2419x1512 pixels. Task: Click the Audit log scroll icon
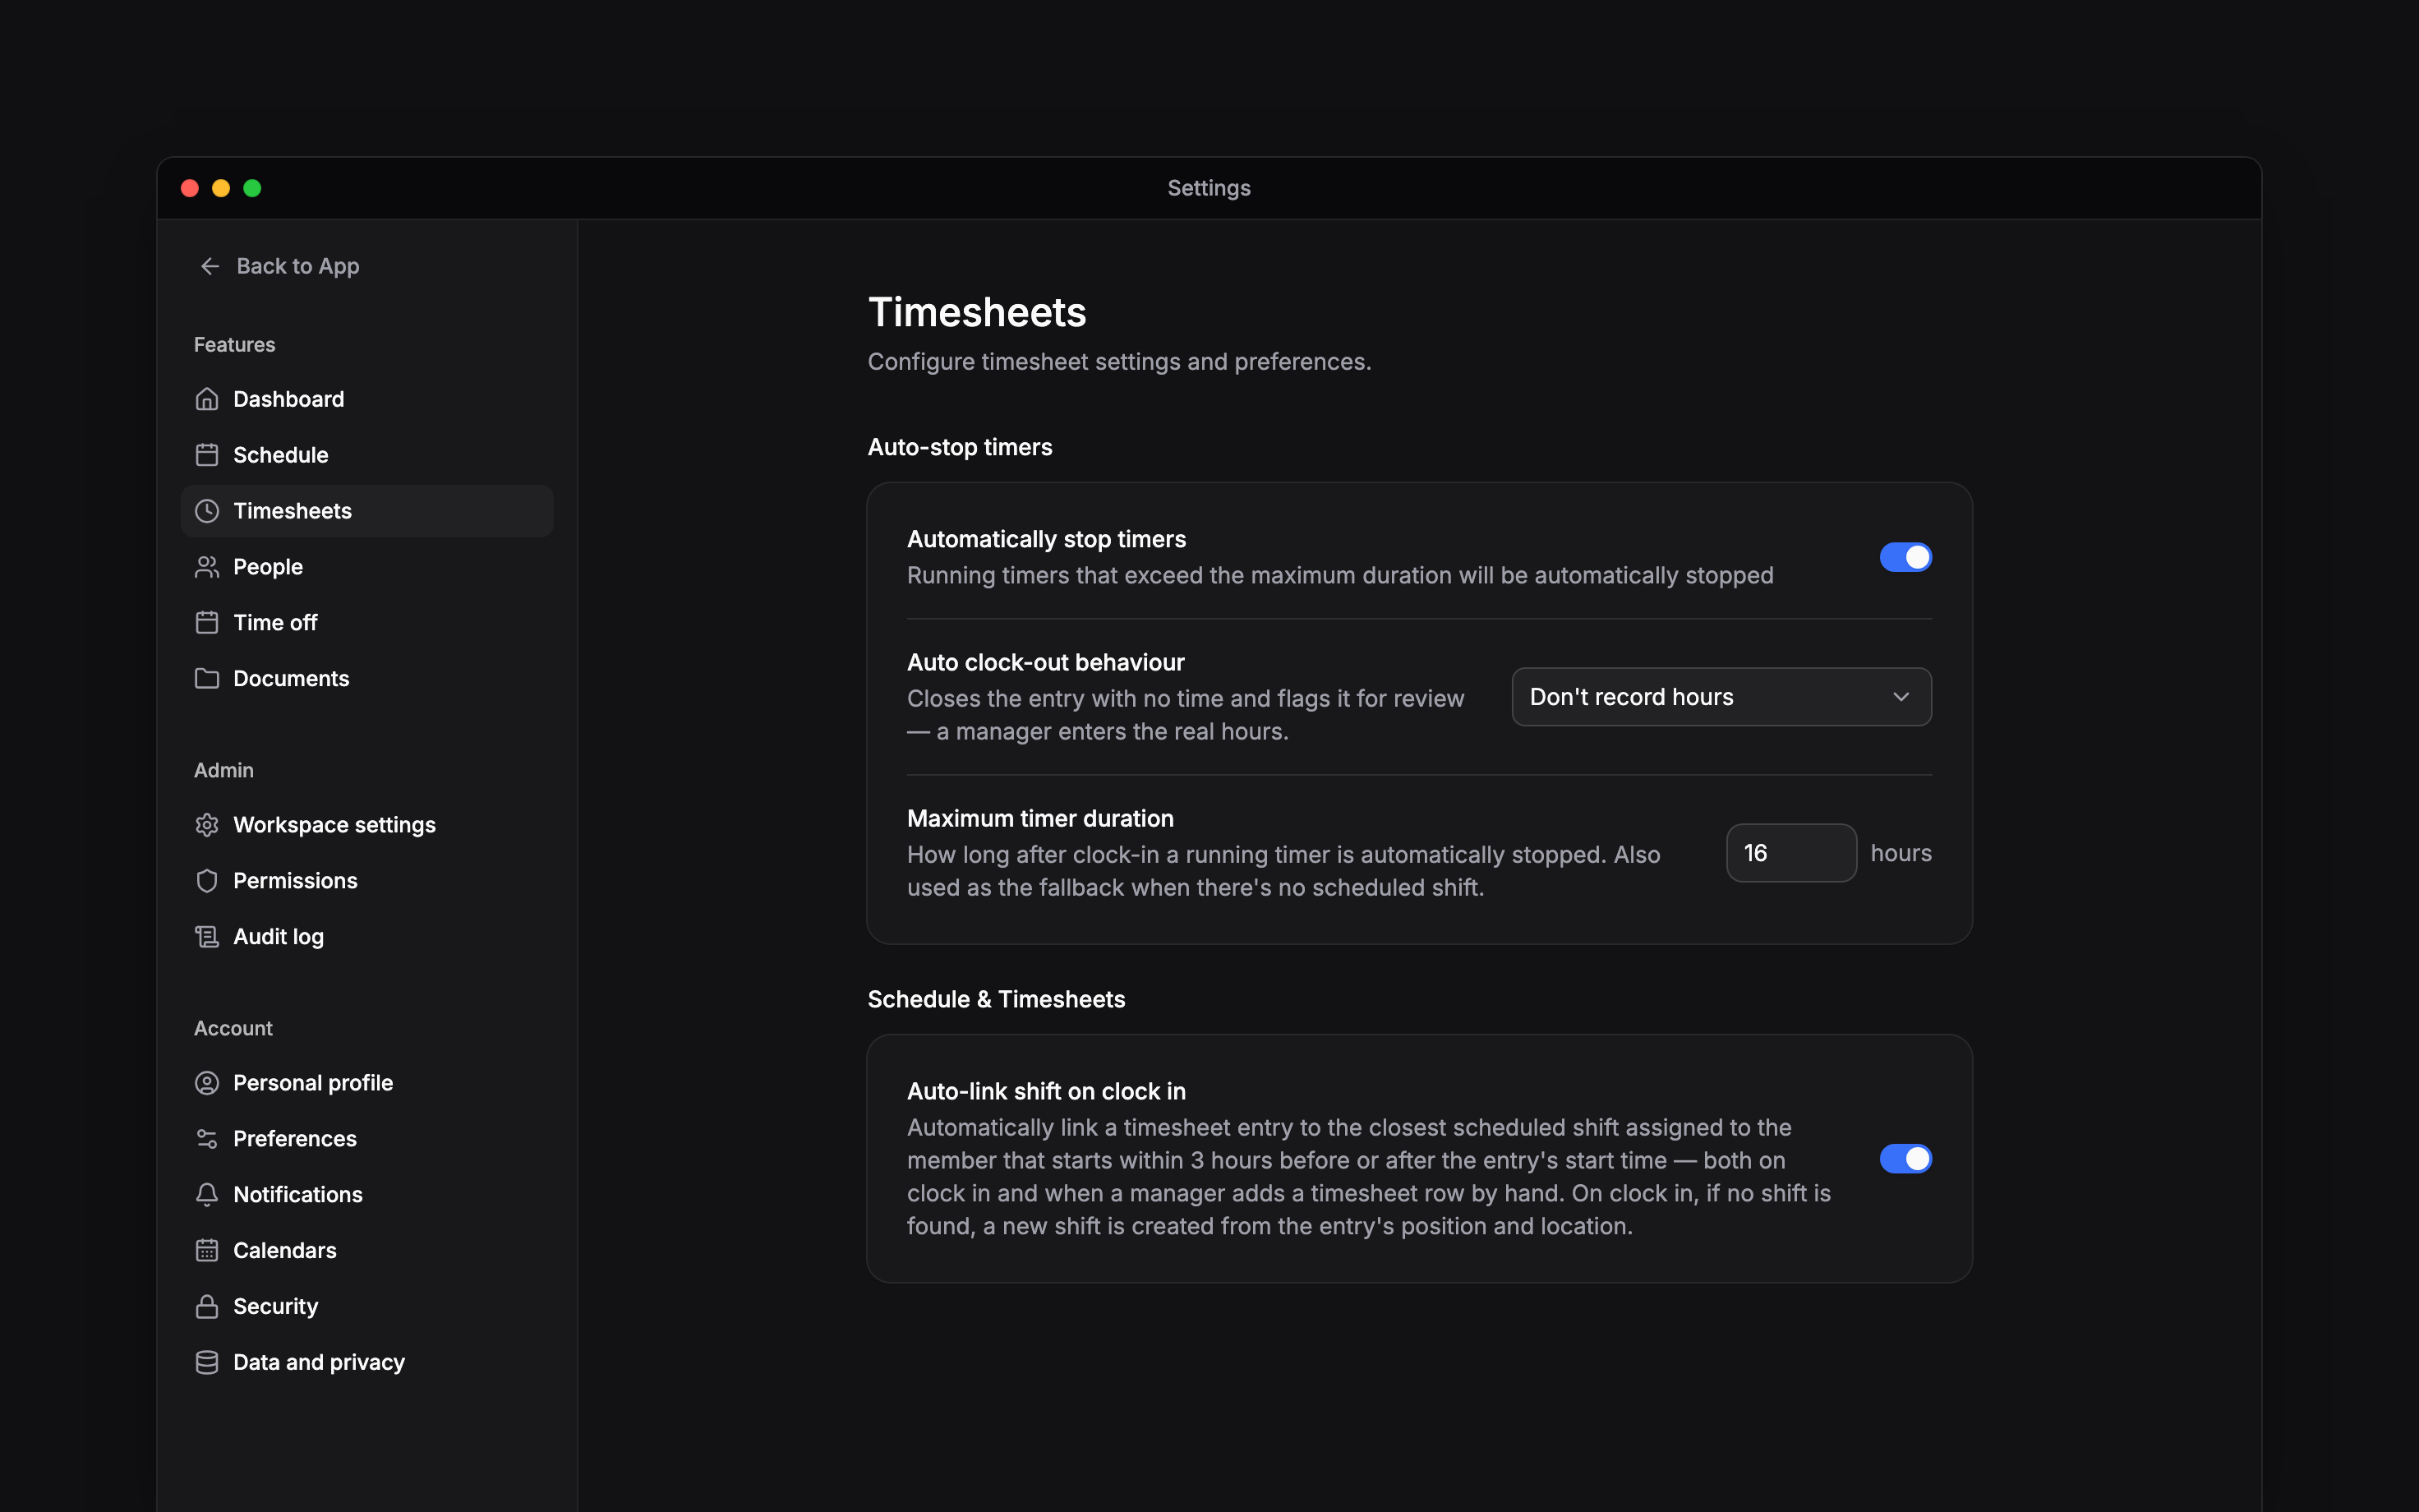click(x=207, y=937)
